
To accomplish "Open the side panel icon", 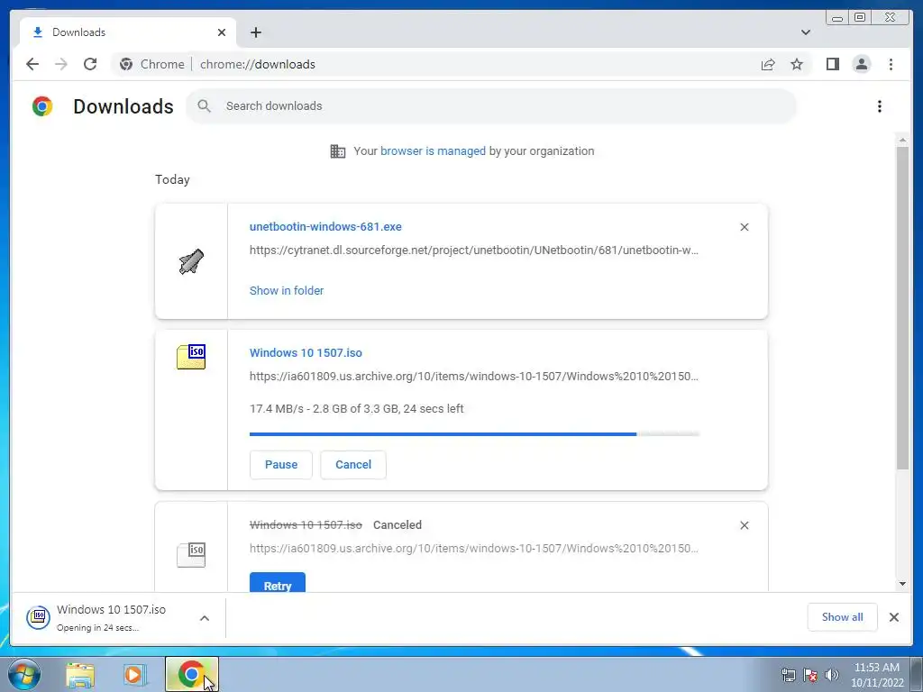I will [x=832, y=64].
